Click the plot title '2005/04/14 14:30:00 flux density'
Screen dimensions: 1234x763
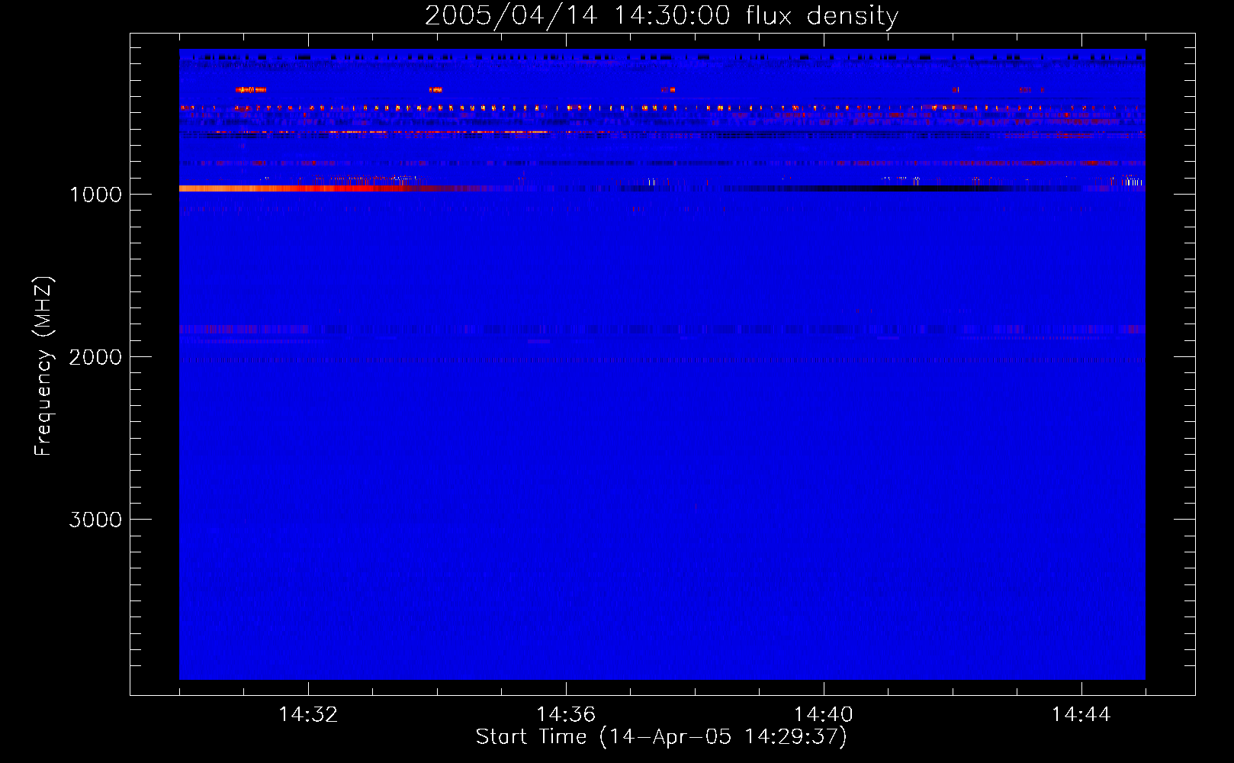(x=661, y=16)
